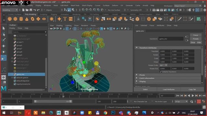
Task: Create a polygon plane from the shelf
Action: point(38,19)
